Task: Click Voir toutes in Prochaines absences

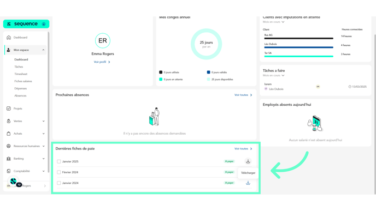Action: pyautogui.click(x=243, y=95)
